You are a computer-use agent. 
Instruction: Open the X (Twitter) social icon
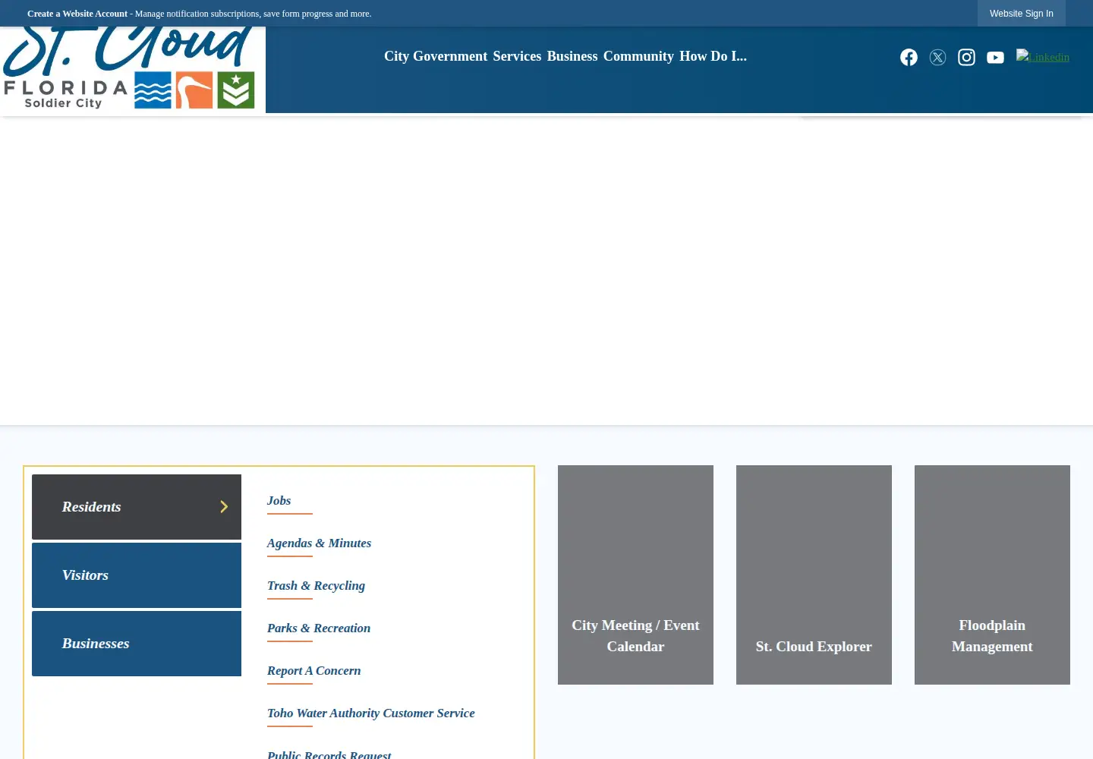tap(937, 58)
